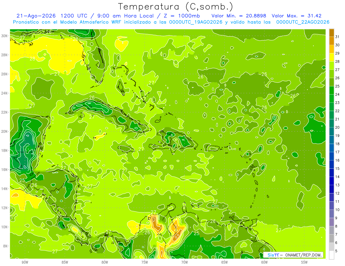The width and height of the screenshot is (345, 266).
Task: Click the 70W longitude axis label
Action: coord(185,262)
